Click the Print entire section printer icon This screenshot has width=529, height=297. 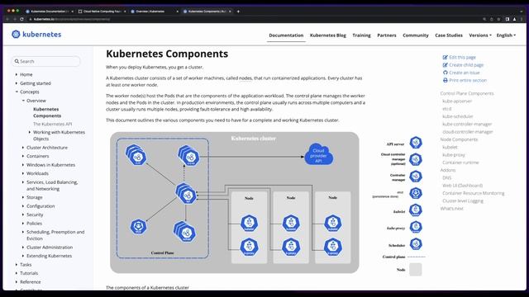click(x=445, y=80)
